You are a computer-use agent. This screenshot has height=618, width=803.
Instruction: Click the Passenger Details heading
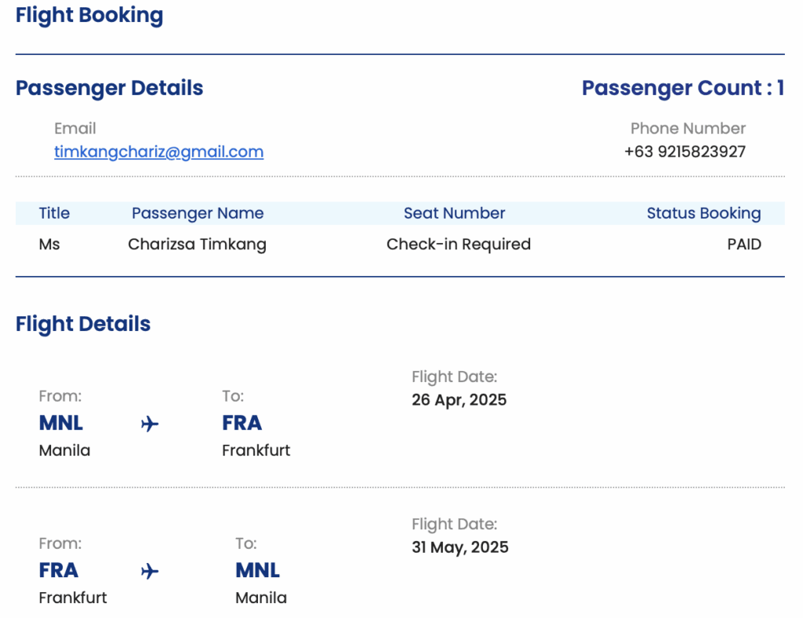tap(109, 88)
